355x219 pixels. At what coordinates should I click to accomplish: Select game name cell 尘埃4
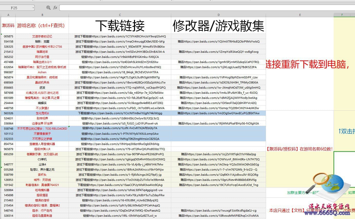tap(42, 164)
